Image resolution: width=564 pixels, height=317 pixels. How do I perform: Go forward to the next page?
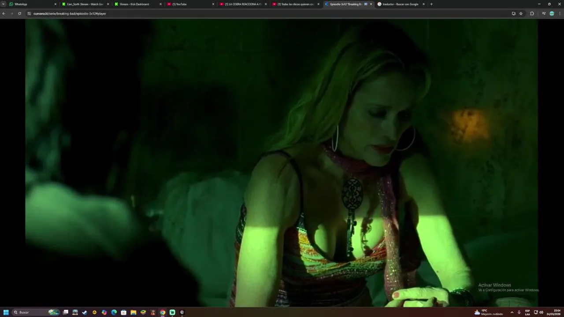pos(11,14)
